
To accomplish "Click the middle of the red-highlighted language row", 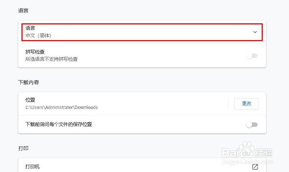I will click(142, 32).
